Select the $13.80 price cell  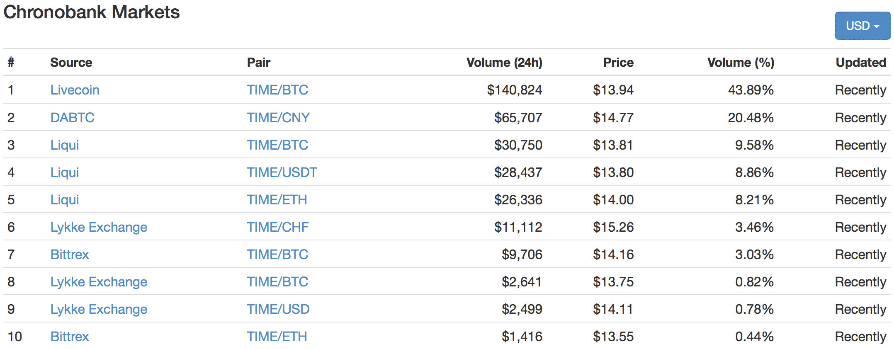(x=613, y=172)
